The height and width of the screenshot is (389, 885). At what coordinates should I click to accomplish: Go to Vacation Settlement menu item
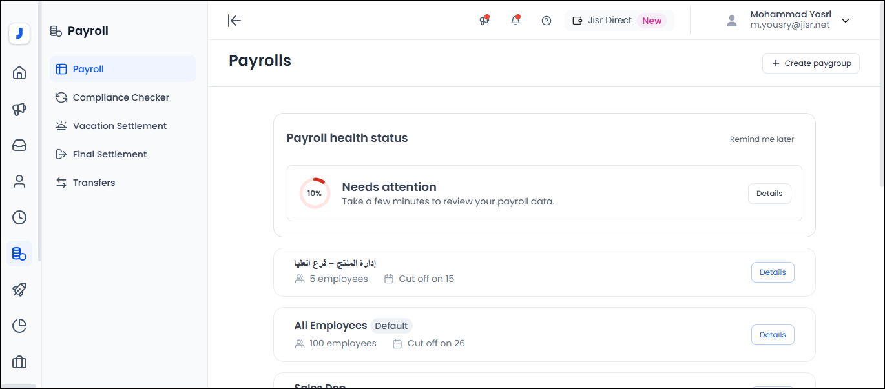click(x=120, y=126)
